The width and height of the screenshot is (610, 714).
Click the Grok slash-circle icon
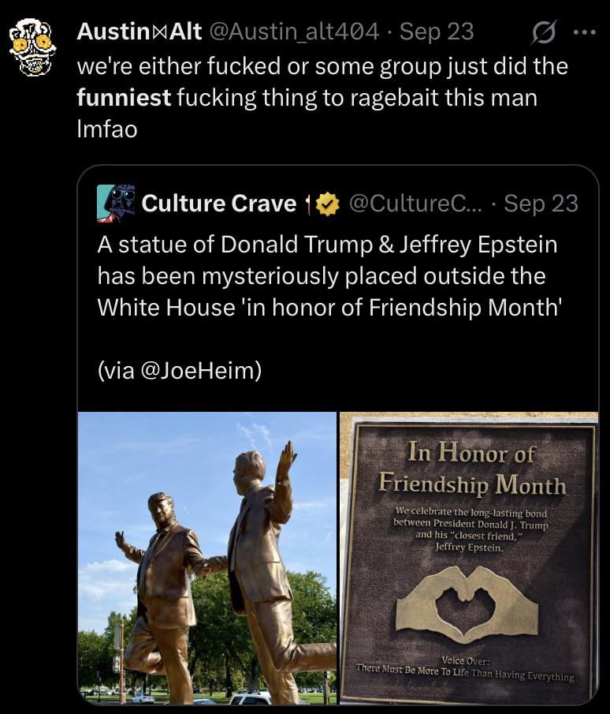click(543, 32)
